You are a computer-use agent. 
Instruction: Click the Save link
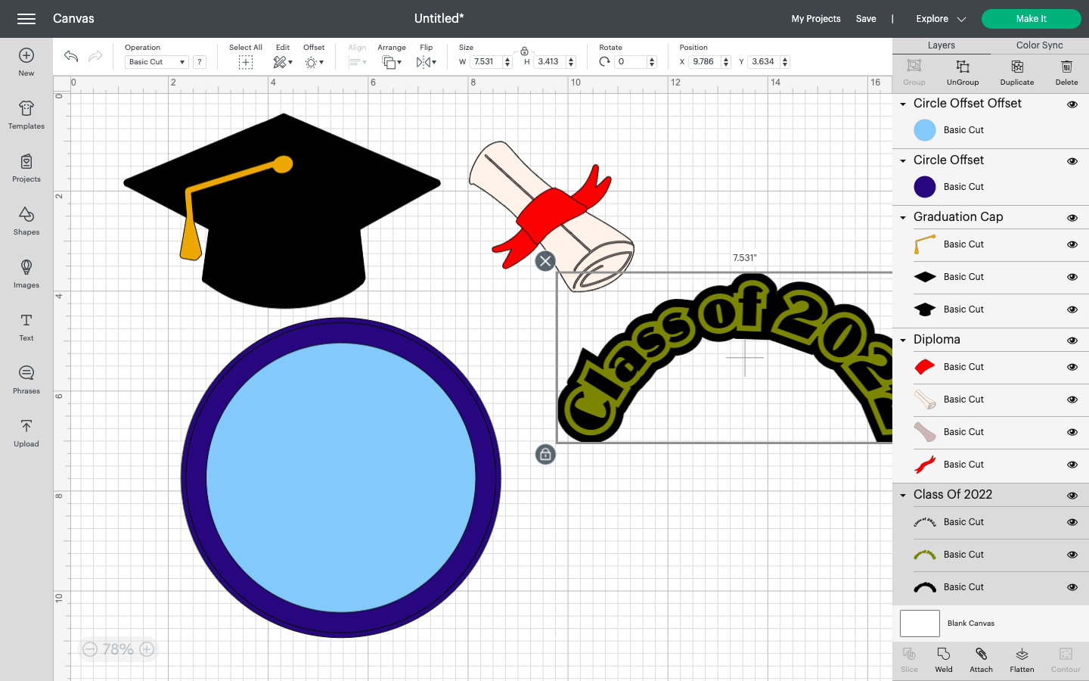pyautogui.click(x=866, y=18)
